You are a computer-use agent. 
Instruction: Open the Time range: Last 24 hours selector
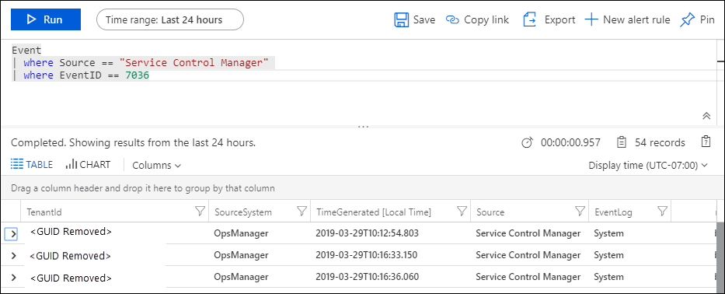pyautogui.click(x=169, y=20)
